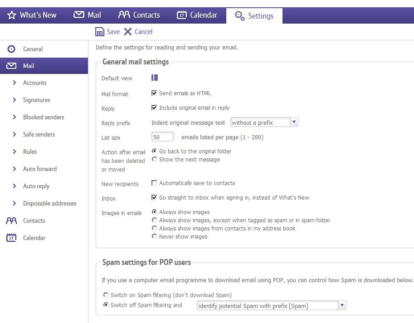
Task: Expand the Disposable addresses chevron
Action: pos(15,203)
